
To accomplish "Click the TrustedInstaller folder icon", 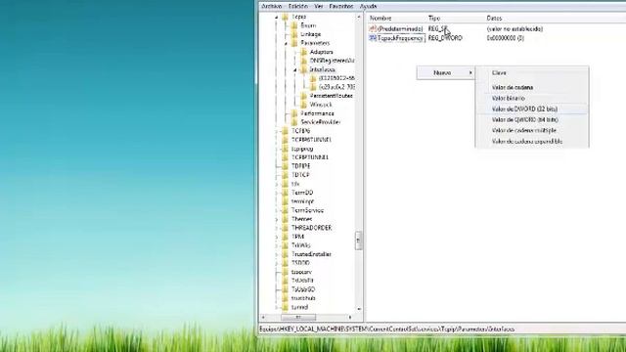I will [285, 254].
